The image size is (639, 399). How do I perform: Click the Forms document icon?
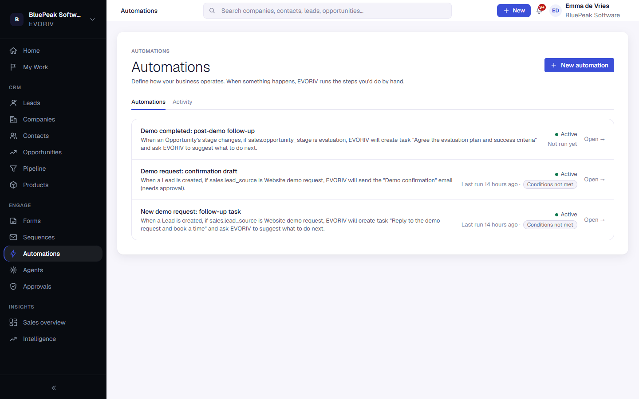[13, 221]
